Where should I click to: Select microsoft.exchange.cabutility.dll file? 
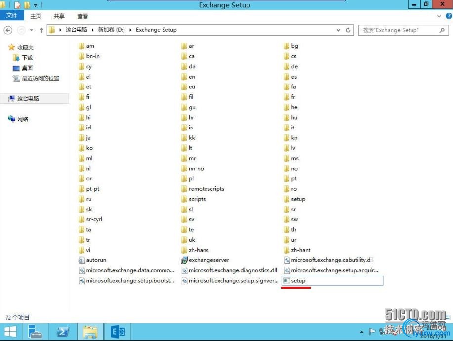tap(329, 260)
